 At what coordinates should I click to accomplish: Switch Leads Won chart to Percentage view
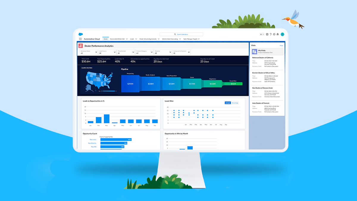click(x=235, y=102)
